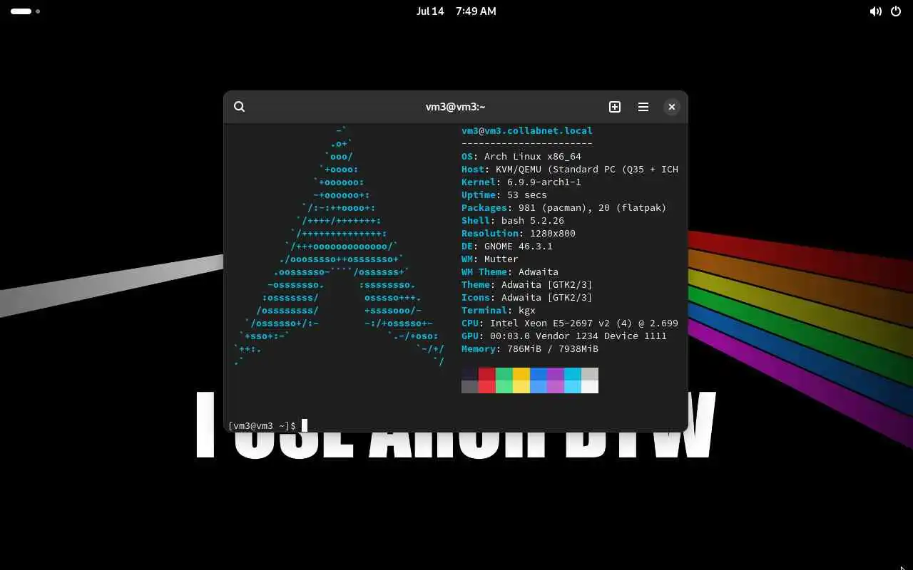Viewport: 913px width, 570px height.
Task: Click the WM Theme: Adwaita line
Action: pos(510,272)
